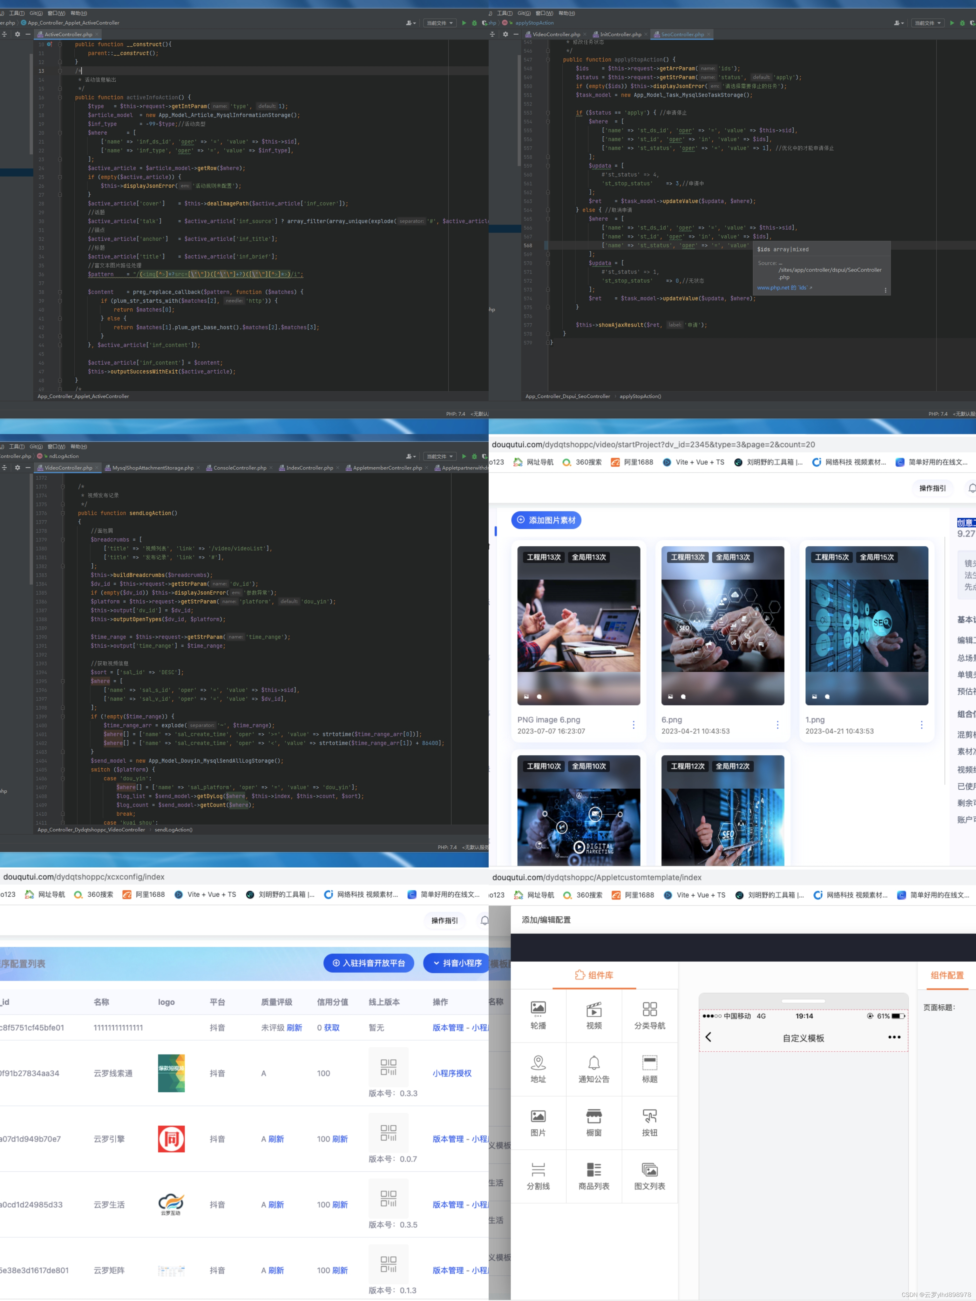Add the 通知公告 notice bell component

(x=593, y=1062)
